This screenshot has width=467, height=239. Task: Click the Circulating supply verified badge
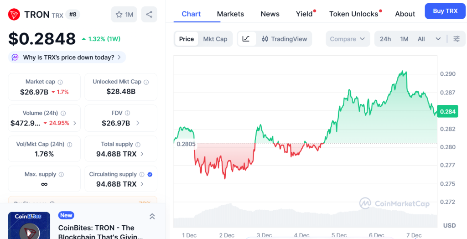pyautogui.click(x=150, y=174)
